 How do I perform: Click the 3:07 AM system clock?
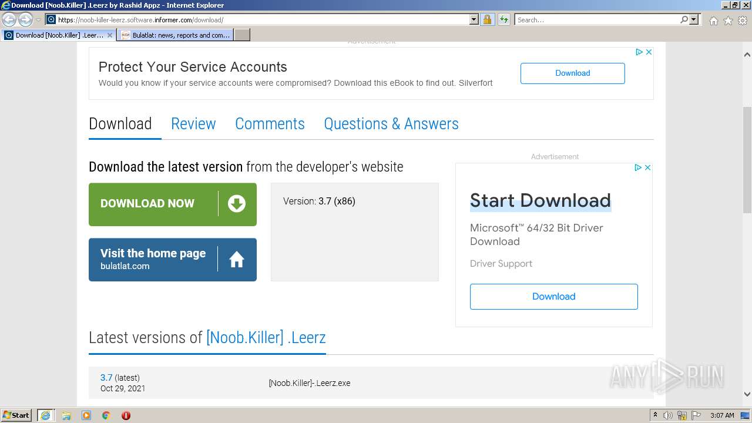pyautogui.click(x=722, y=415)
